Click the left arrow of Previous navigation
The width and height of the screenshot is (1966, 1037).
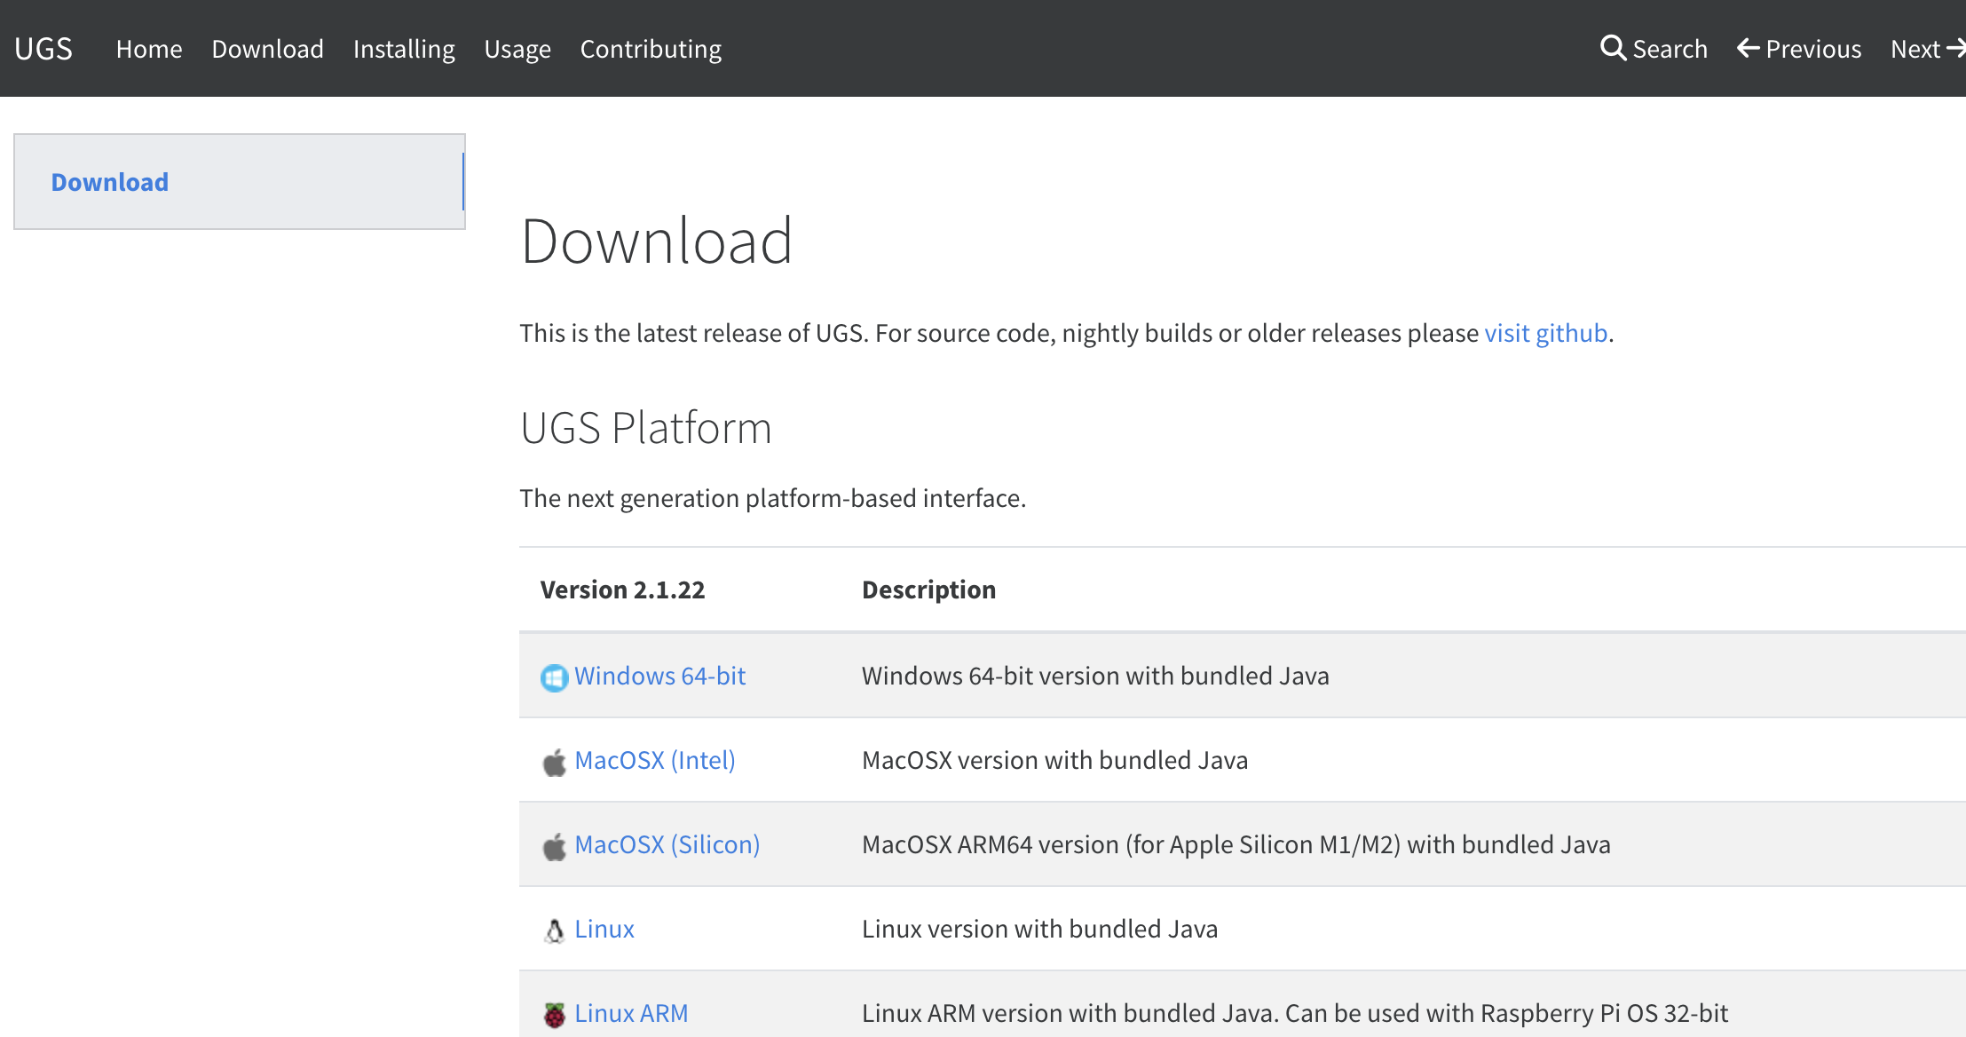[x=1747, y=48]
